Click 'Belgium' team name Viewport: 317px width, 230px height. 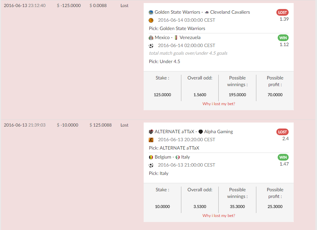coord(163,157)
